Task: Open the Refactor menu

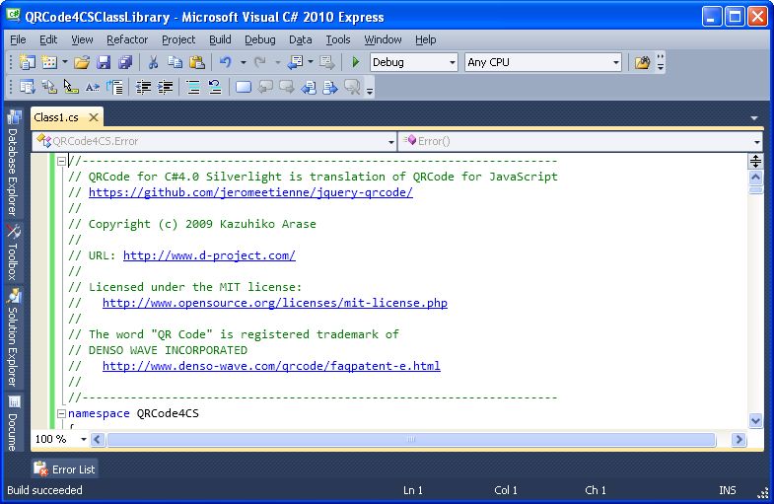Action: [127, 39]
